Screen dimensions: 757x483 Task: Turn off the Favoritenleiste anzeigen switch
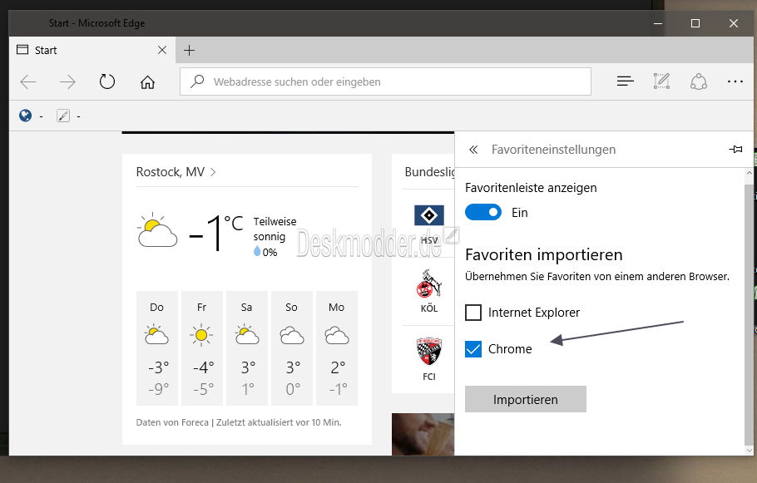(483, 212)
